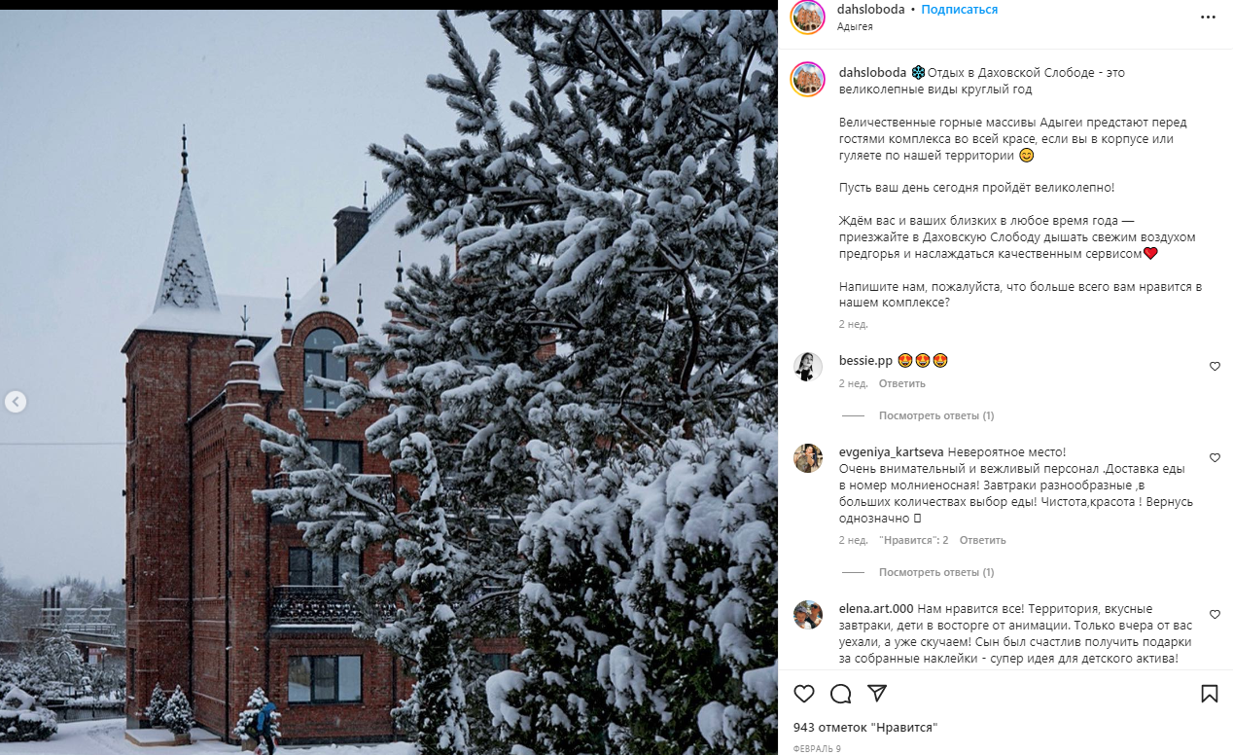Open comment bubble icon below post
The width and height of the screenshot is (1233, 755).
pyautogui.click(x=841, y=694)
